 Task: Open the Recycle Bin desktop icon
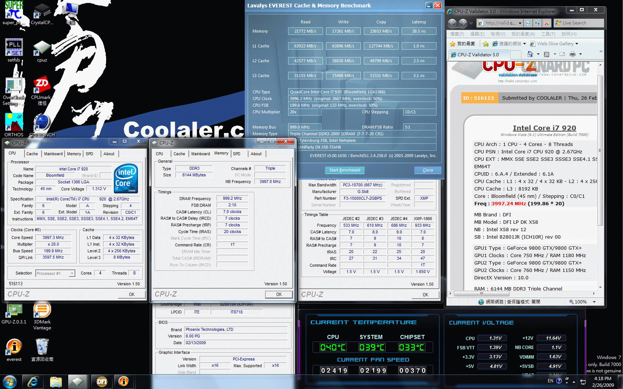(x=42, y=350)
